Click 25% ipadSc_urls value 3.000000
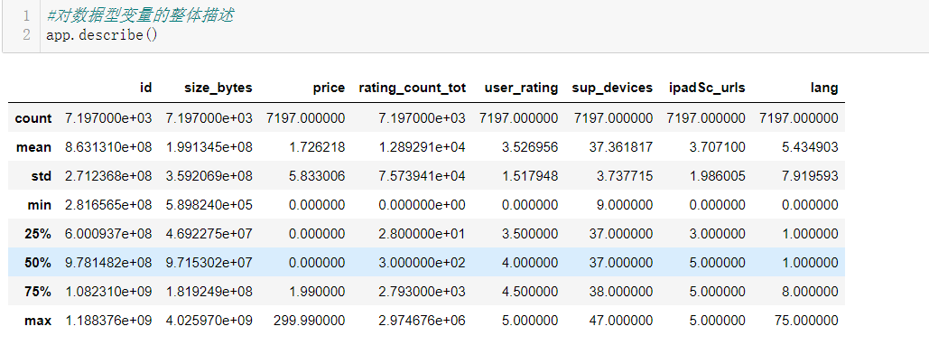 (718, 234)
